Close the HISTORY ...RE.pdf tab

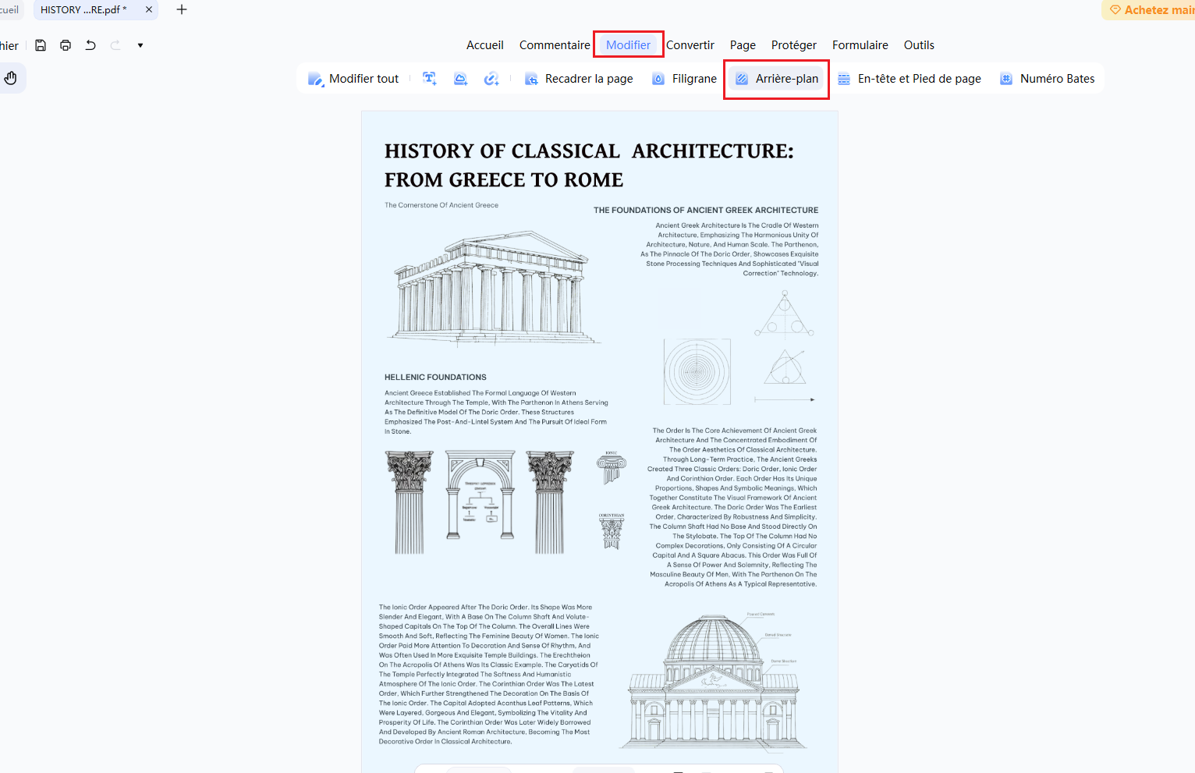tap(149, 10)
